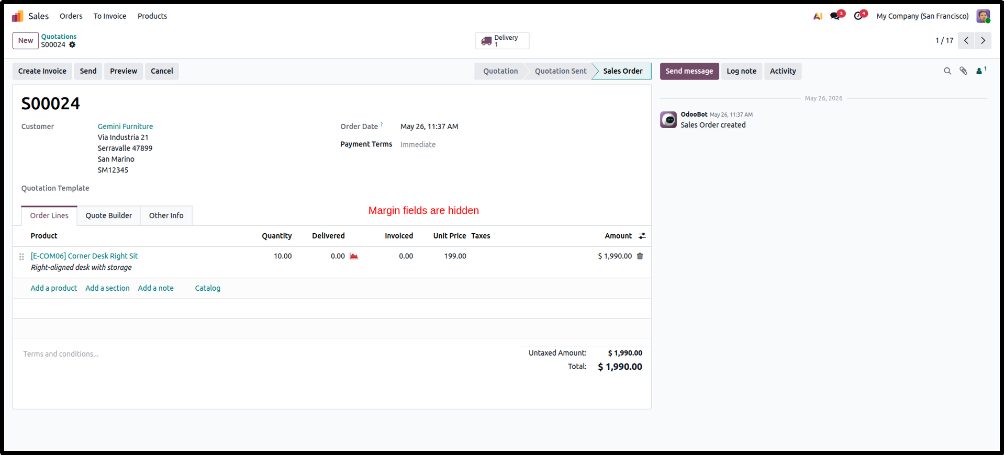
Task: Open the company switcher My Company (San Francisco)
Action: (922, 16)
